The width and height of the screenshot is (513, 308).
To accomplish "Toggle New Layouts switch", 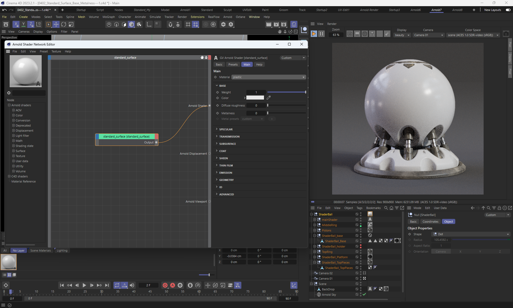I will click(508, 10).
